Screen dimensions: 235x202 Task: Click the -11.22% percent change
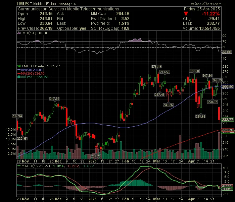[211, 14]
